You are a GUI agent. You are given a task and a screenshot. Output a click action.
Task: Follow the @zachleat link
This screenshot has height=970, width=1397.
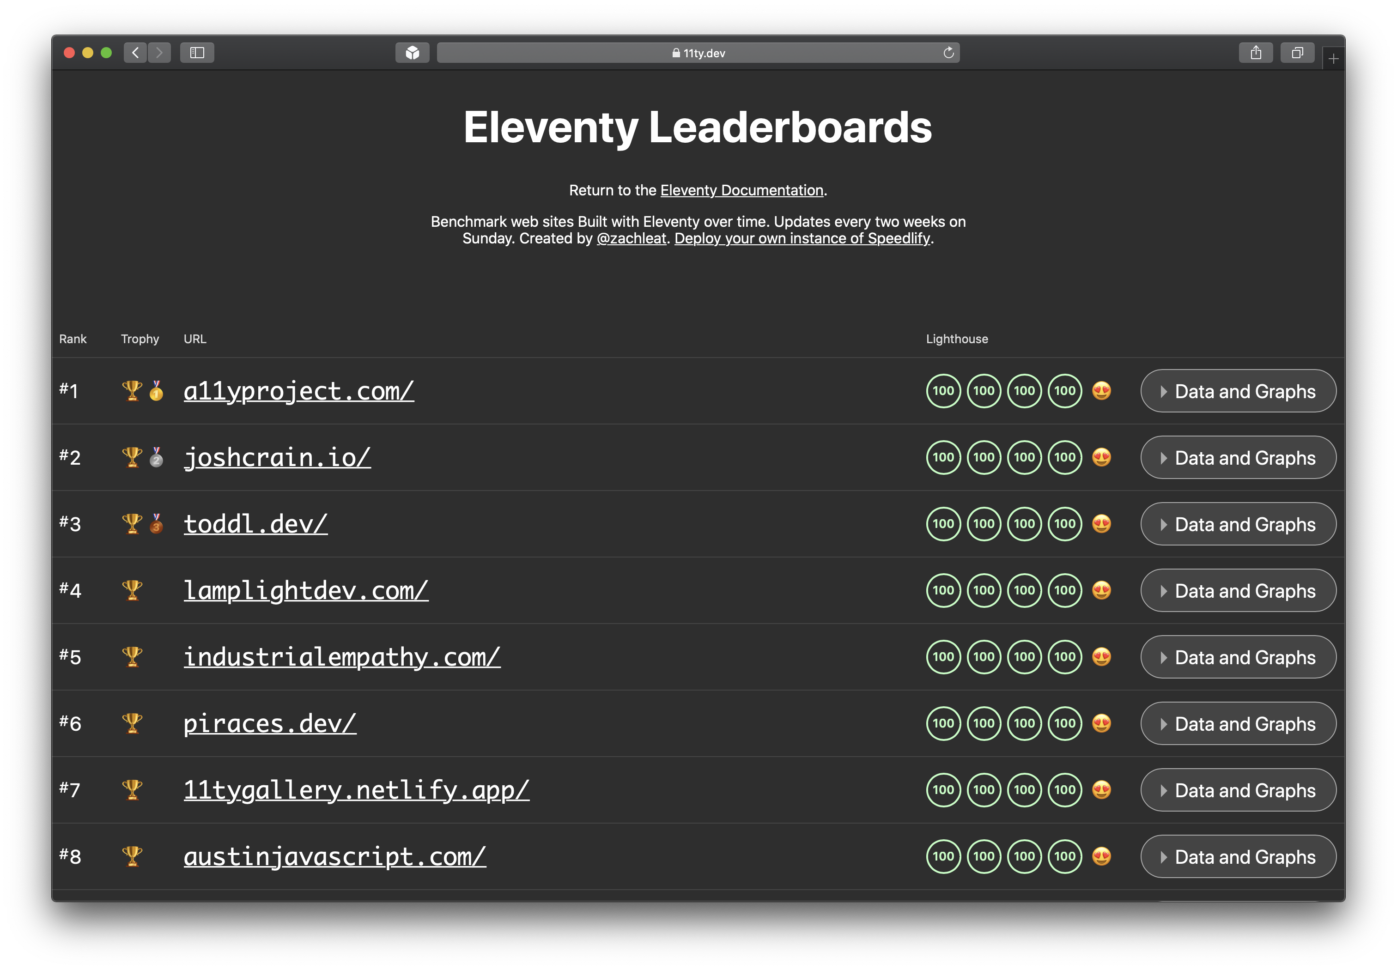tap(631, 238)
